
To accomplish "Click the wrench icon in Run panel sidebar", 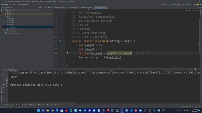I will click(x=4, y=75).
